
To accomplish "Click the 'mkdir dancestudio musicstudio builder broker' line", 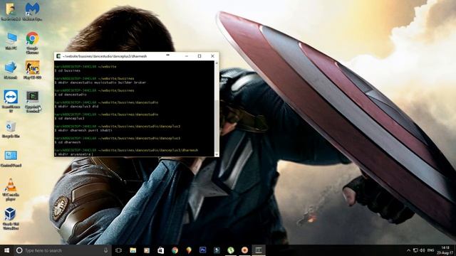I will pos(100,82).
